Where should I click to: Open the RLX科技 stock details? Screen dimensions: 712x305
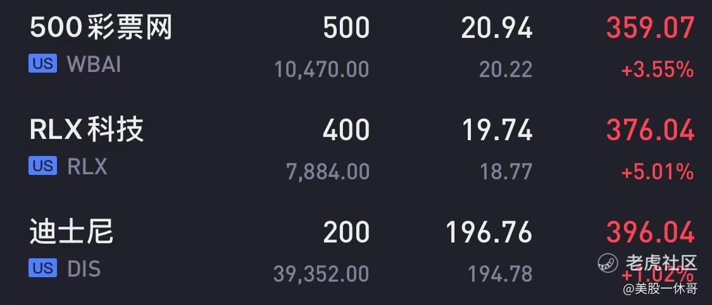point(87,130)
